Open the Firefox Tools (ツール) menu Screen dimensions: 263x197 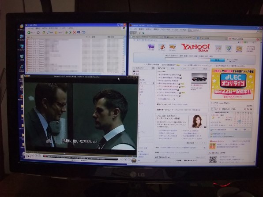click(175, 30)
